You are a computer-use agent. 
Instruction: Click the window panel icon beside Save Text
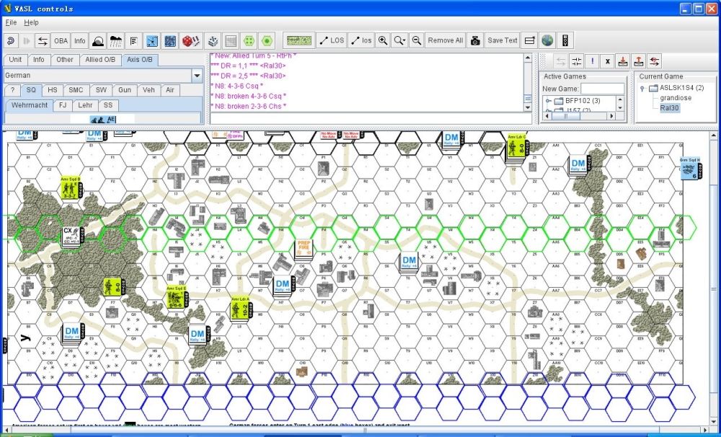530,41
